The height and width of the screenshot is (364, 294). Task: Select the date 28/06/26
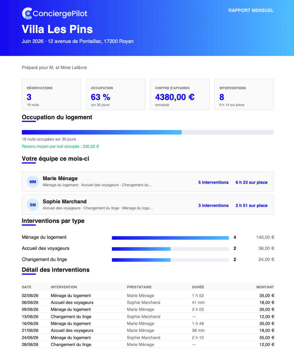point(30,344)
